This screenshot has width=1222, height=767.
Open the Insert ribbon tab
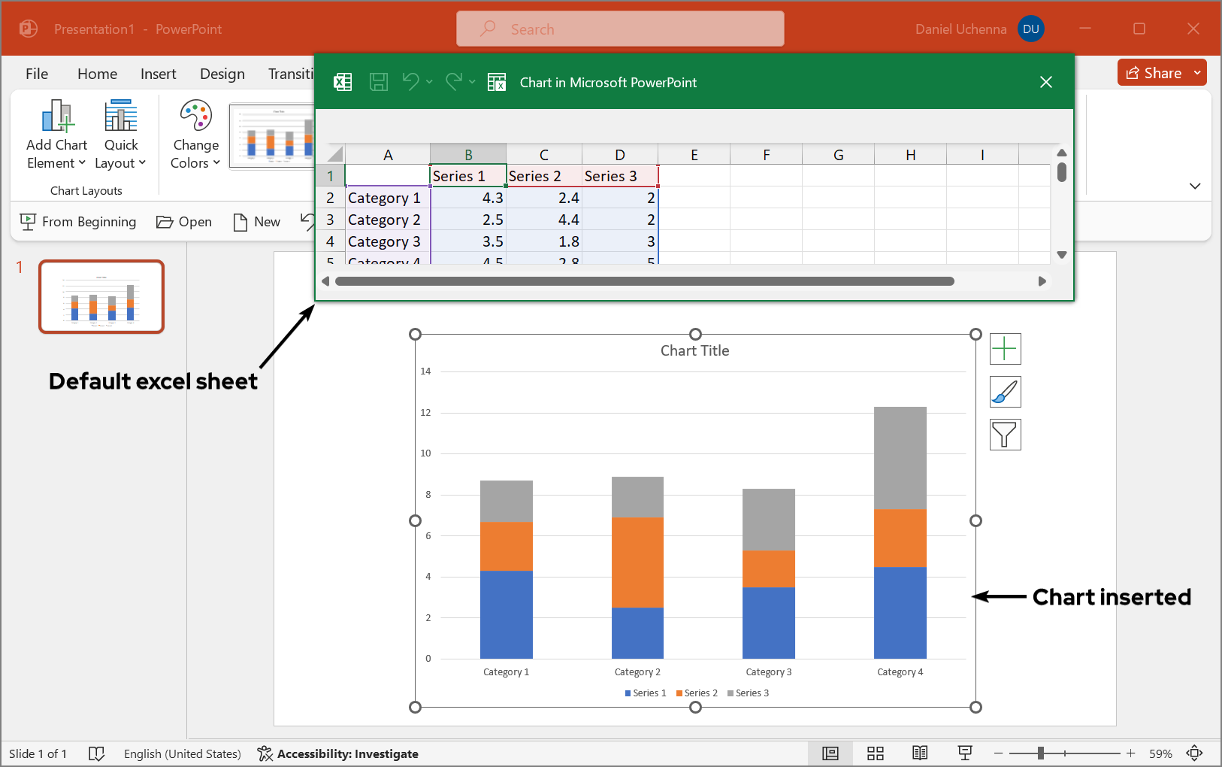point(158,74)
